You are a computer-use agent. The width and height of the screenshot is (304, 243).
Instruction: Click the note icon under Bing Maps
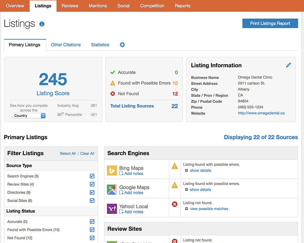[x=121, y=173]
